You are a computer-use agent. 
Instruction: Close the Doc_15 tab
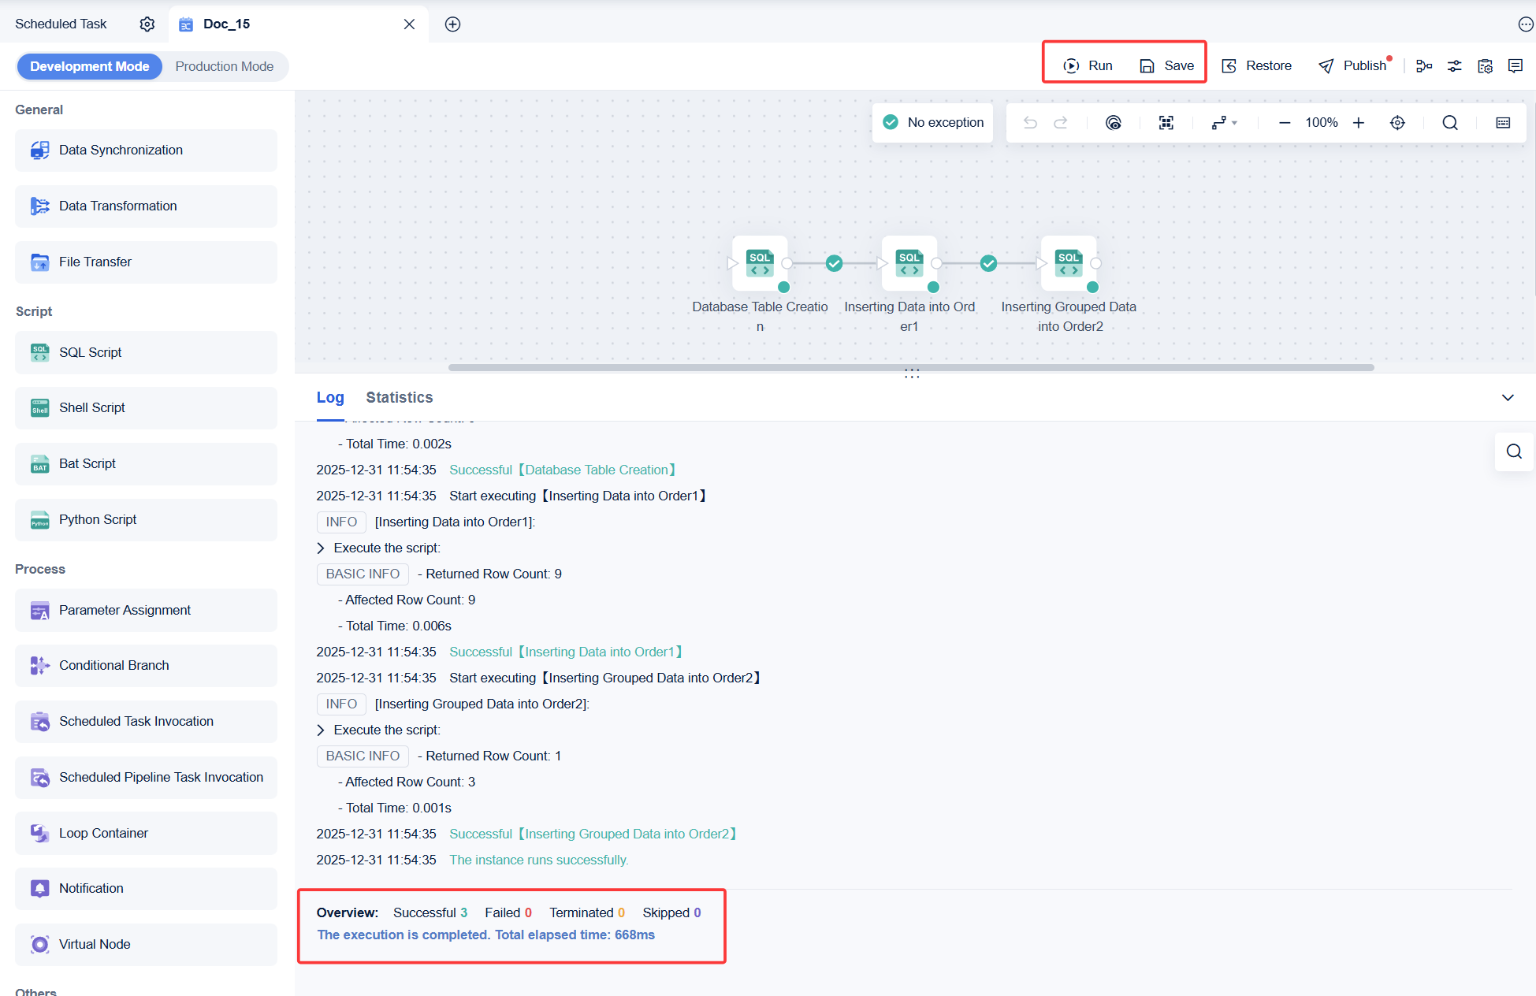click(x=409, y=24)
